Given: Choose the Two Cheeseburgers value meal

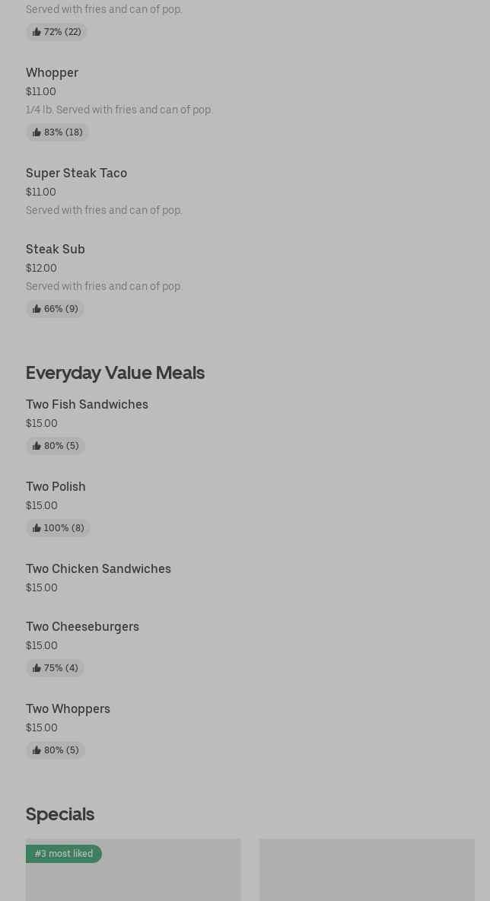Looking at the screenshot, I should point(82,627).
